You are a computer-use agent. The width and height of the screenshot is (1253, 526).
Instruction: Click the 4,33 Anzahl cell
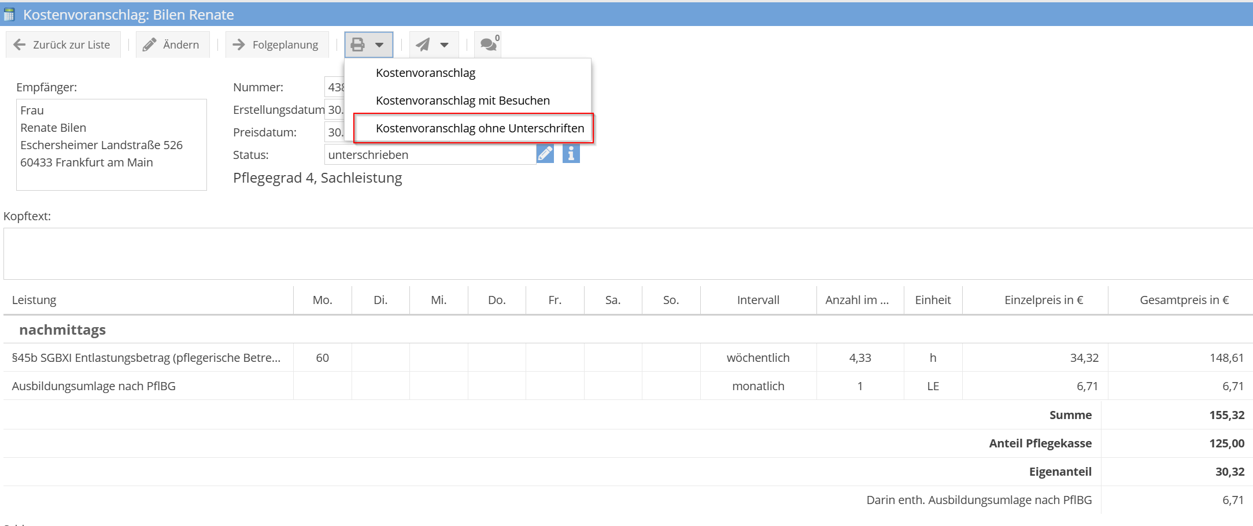(x=860, y=358)
